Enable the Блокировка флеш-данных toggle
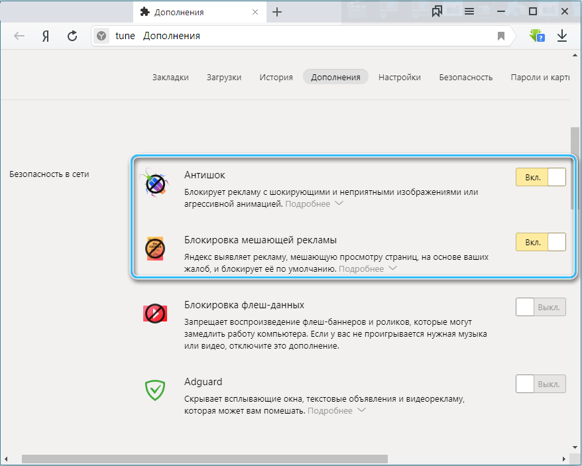This screenshot has height=466, width=582. click(x=540, y=307)
